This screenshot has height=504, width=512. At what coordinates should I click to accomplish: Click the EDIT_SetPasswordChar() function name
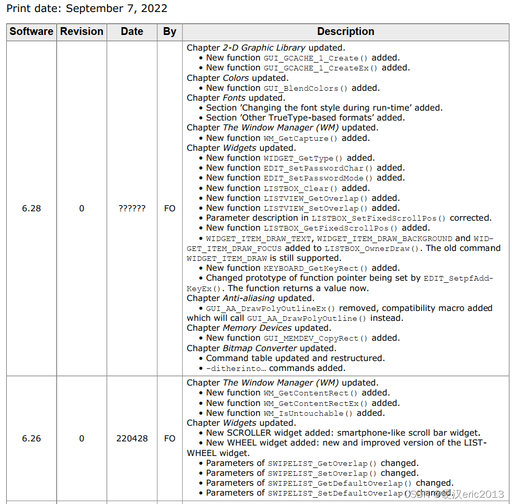pyautogui.click(x=318, y=168)
